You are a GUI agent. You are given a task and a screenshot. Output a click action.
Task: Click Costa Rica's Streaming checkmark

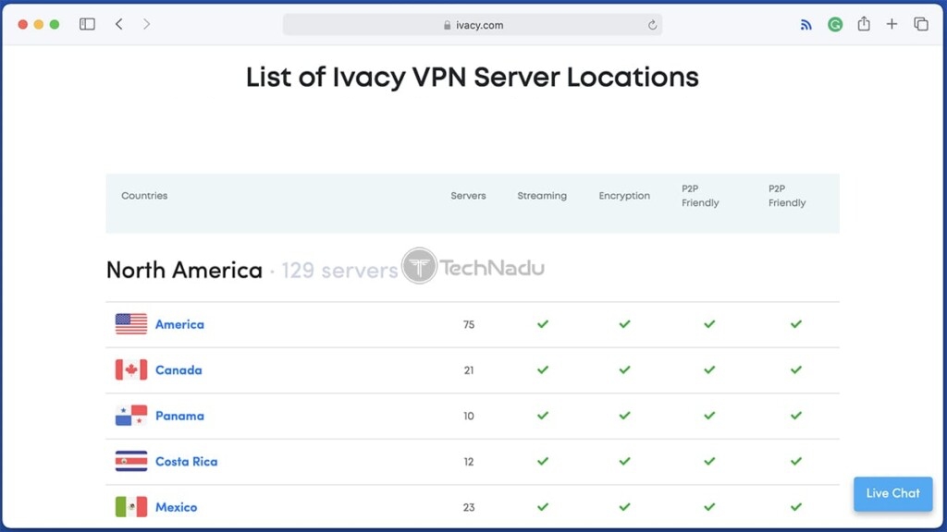pyautogui.click(x=543, y=462)
